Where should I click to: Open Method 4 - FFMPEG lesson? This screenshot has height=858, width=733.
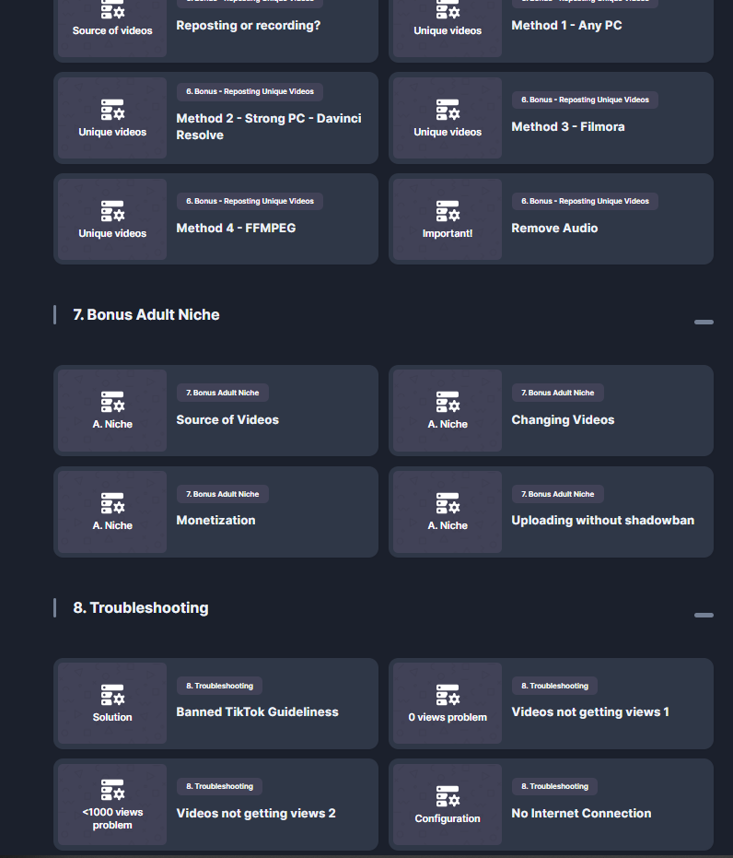[x=236, y=228]
